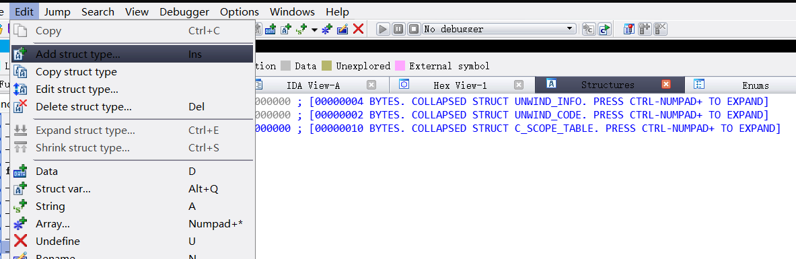Close the Structures tab
This screenshot has height=259, width=796.
(x=666, y=85)
